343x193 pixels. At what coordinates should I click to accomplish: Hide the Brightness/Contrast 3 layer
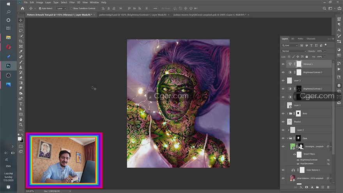coord(283,72)
